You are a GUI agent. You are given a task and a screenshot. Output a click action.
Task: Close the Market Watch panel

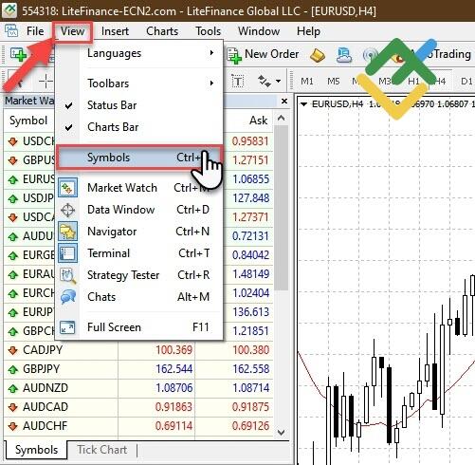(x=284, y=102)
